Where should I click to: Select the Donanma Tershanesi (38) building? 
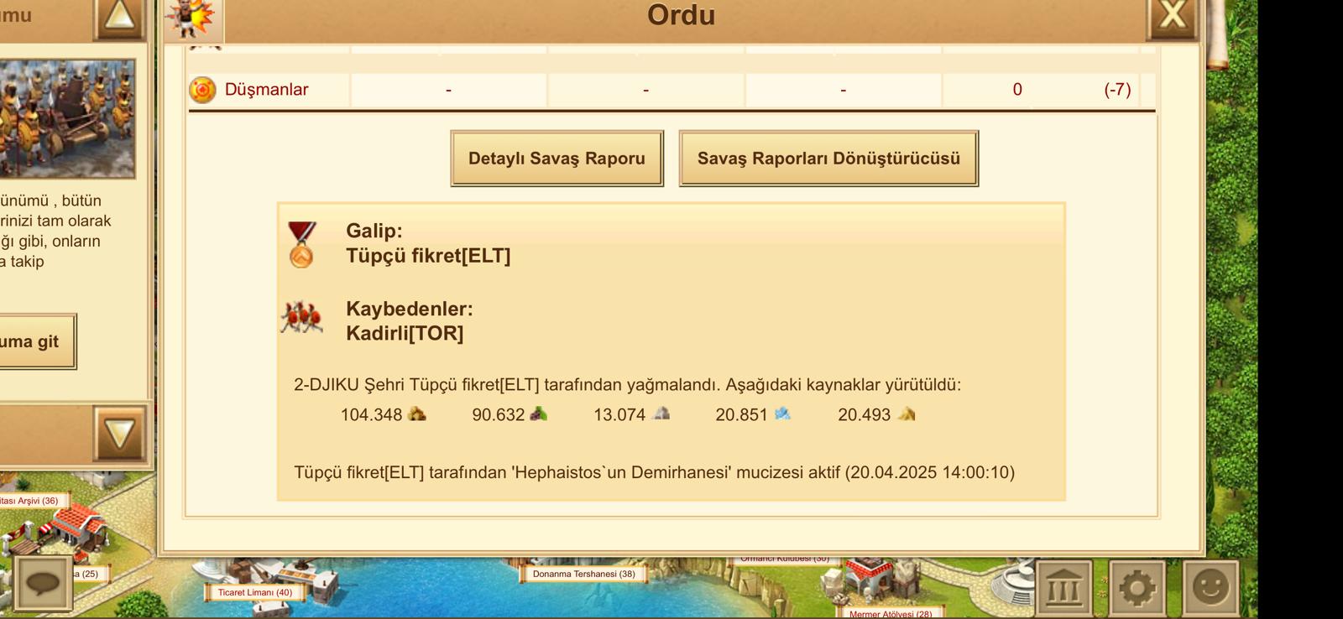(583, 574)
